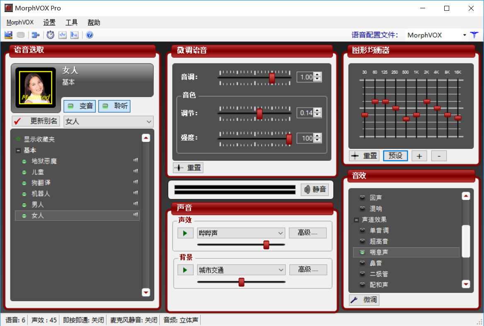Image resolution: width=484 pixels, height=326 pixels.
Task: Toggle the 变音 morph button
Action: coord(80,106)
